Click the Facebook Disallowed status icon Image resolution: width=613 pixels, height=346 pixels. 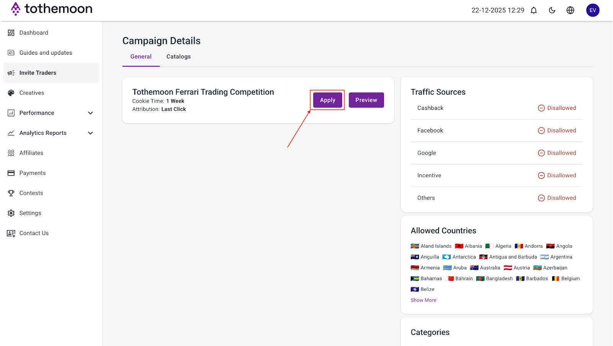tap(541, 131)
